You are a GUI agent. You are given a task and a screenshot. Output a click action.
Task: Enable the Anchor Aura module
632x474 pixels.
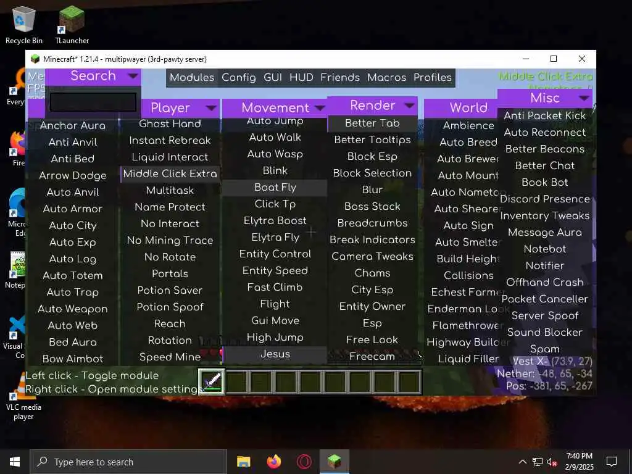point(73,126)
